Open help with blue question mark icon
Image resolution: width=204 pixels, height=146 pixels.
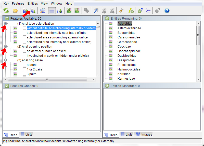pos(167,11)
